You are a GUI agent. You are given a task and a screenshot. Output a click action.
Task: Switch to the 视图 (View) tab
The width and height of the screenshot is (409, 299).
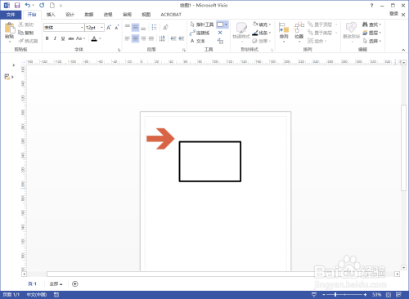point(146,15)
